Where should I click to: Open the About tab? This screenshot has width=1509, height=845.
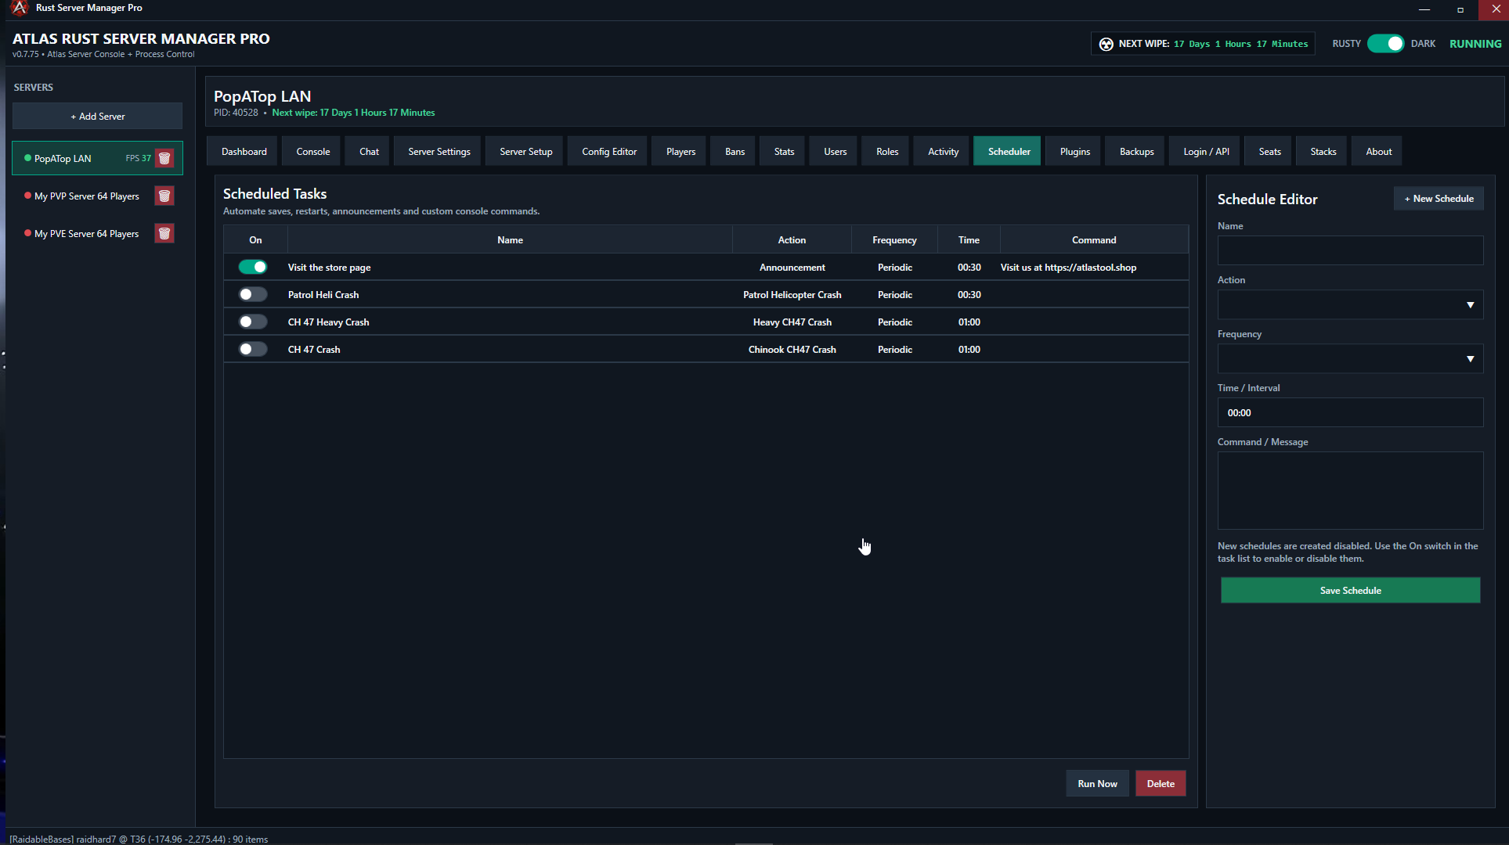pos(1378,151)
